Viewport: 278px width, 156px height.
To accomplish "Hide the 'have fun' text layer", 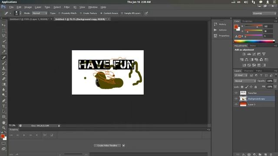I will 236,93.
